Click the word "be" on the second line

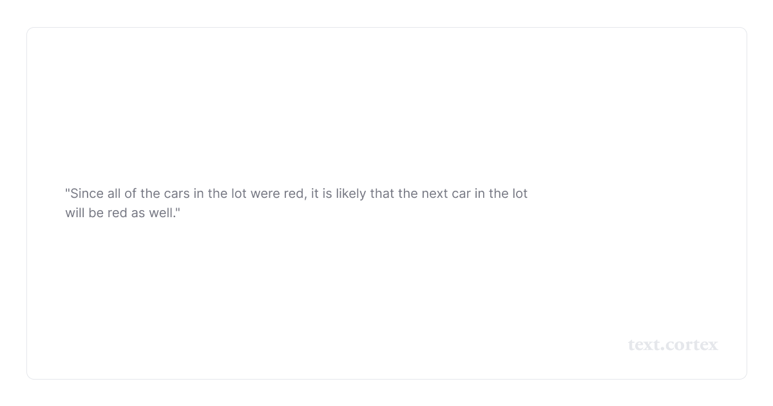[x=96, y=213]
